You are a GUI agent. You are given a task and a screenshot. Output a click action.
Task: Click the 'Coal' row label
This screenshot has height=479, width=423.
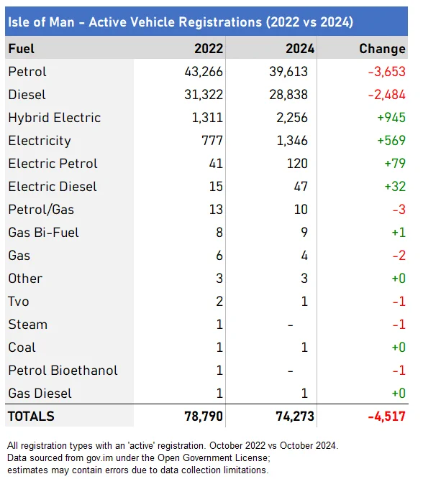point(22,348)
